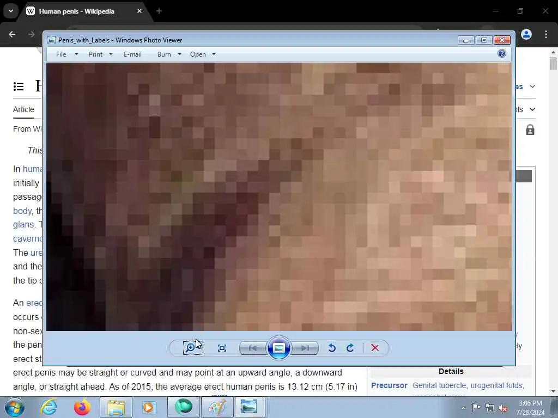
Task: Click the Actual size button in Photo Viewer
Action: (x=222, y=348)
